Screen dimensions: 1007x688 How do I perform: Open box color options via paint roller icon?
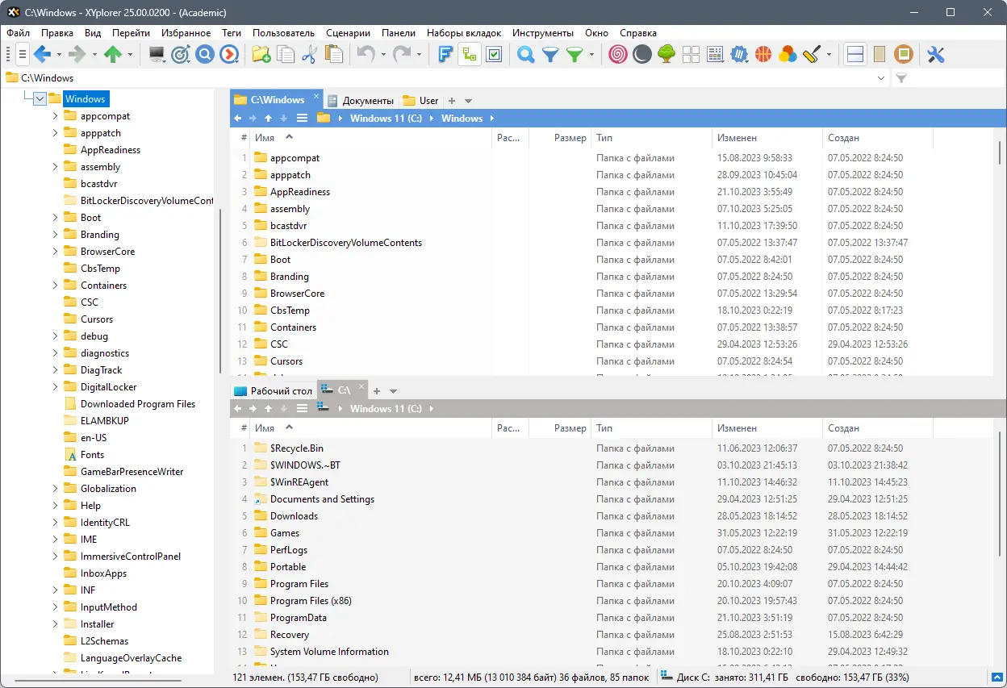[813, 54]
